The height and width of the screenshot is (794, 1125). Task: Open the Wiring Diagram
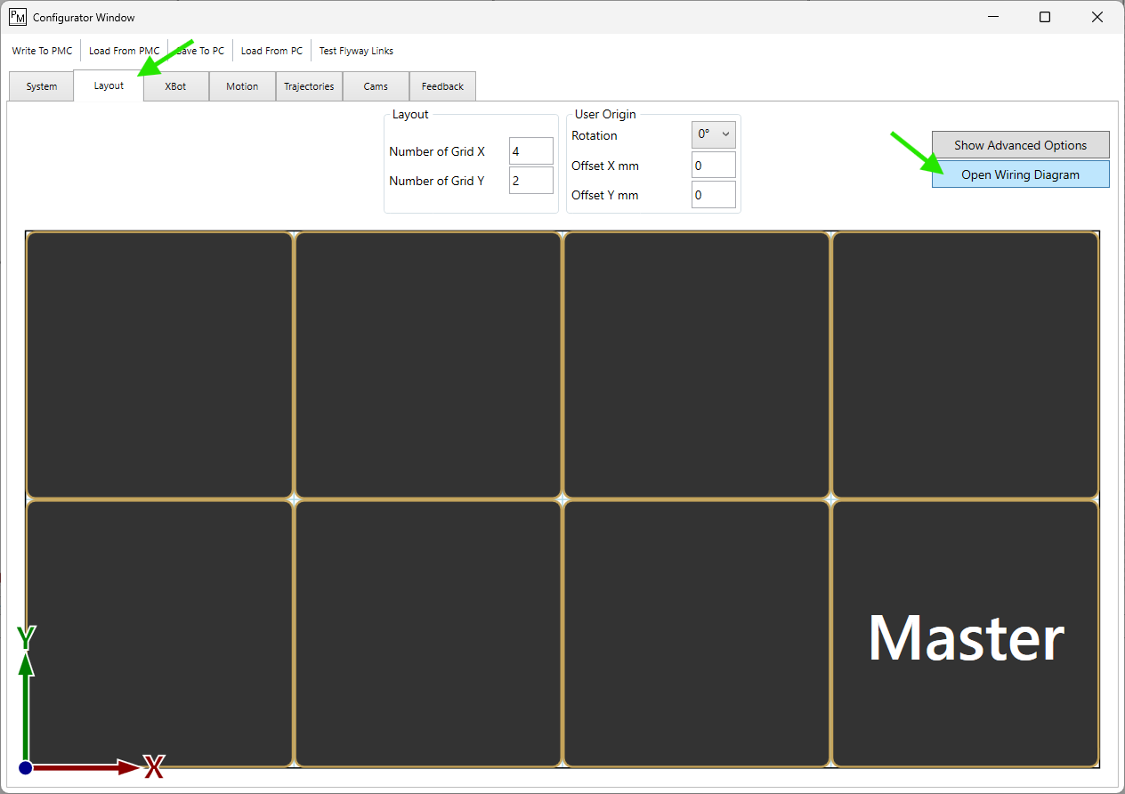(1020, 174)
